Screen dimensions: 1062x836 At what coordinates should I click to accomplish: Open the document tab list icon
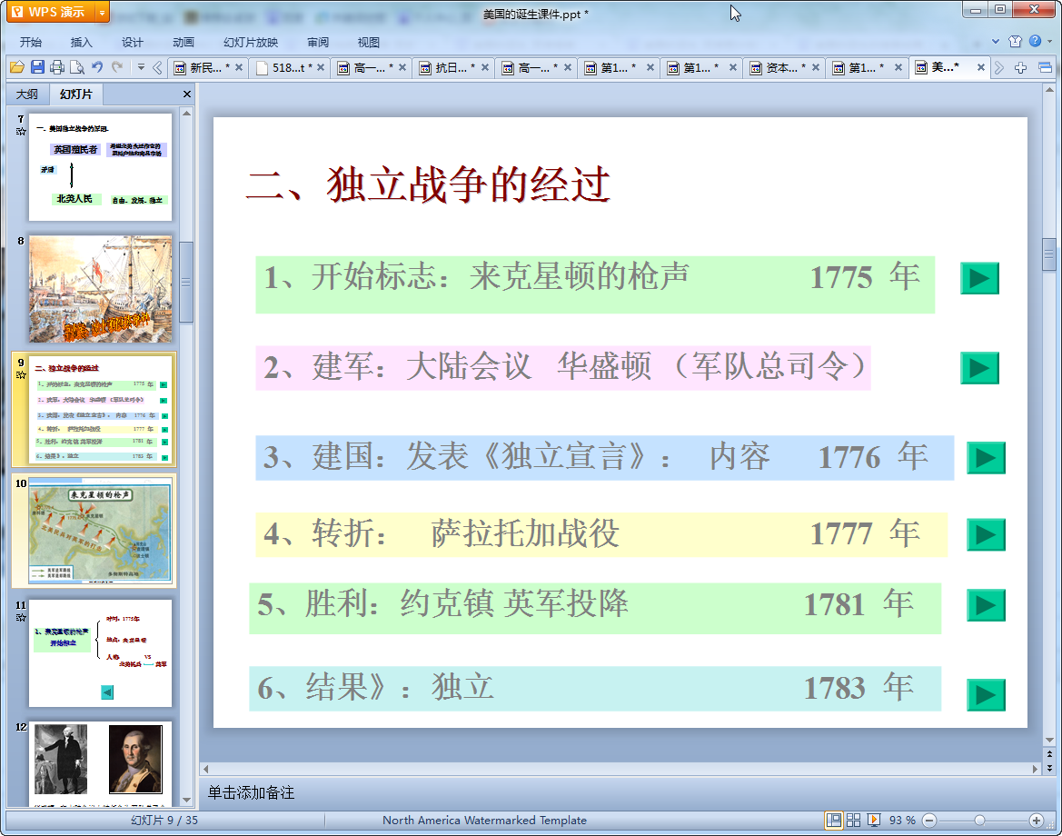tap(1045, 68)
